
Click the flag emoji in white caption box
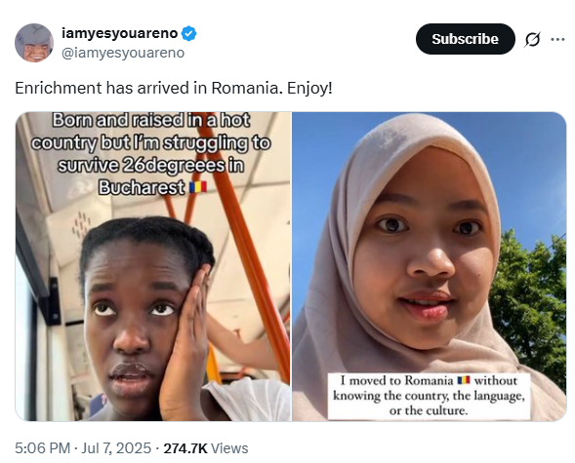464,380
